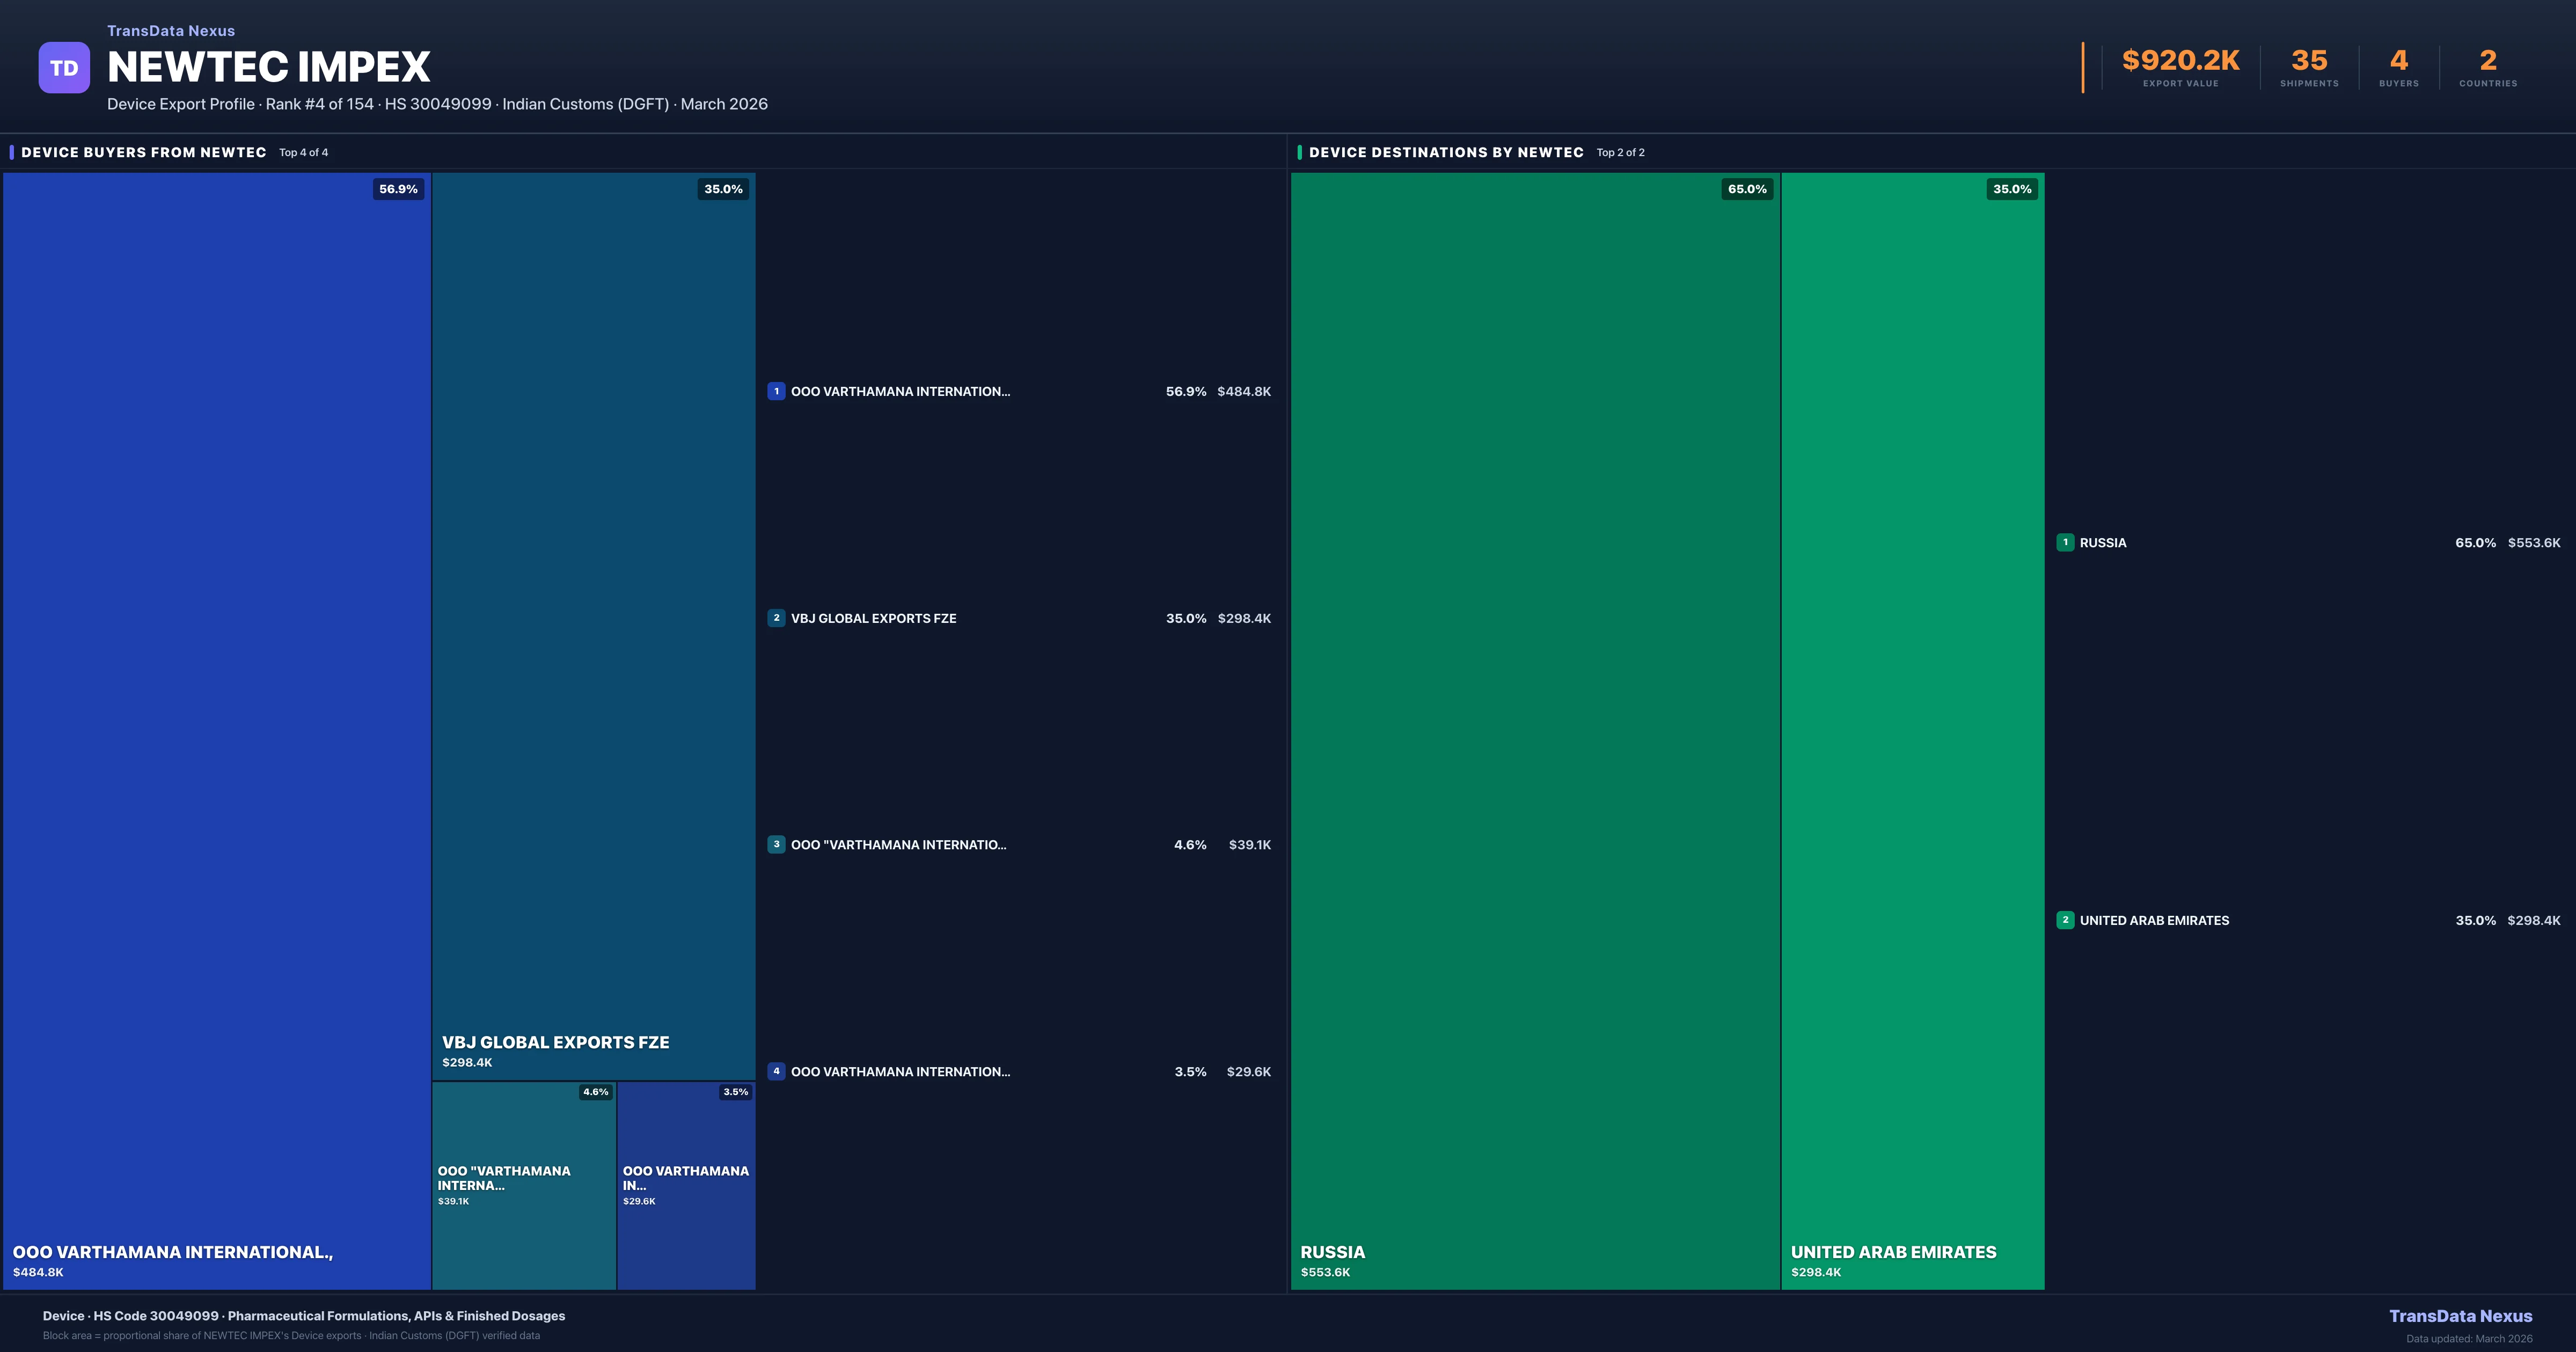Select the rank 1 badge beside RUSSIA

(x=2066, y=542)
